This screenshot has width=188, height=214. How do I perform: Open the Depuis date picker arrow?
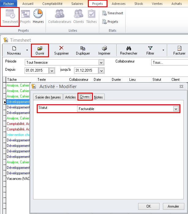pos(52,70)
